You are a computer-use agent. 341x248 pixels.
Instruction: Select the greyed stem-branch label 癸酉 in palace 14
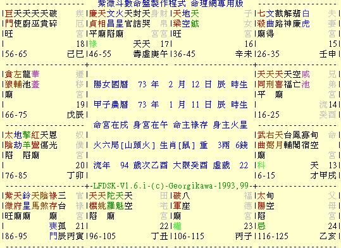coord(328,115)
